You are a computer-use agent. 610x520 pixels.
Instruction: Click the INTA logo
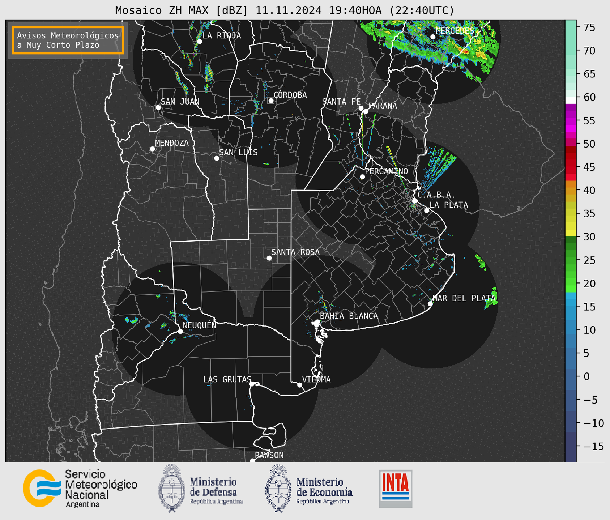(x=396, y=489)
